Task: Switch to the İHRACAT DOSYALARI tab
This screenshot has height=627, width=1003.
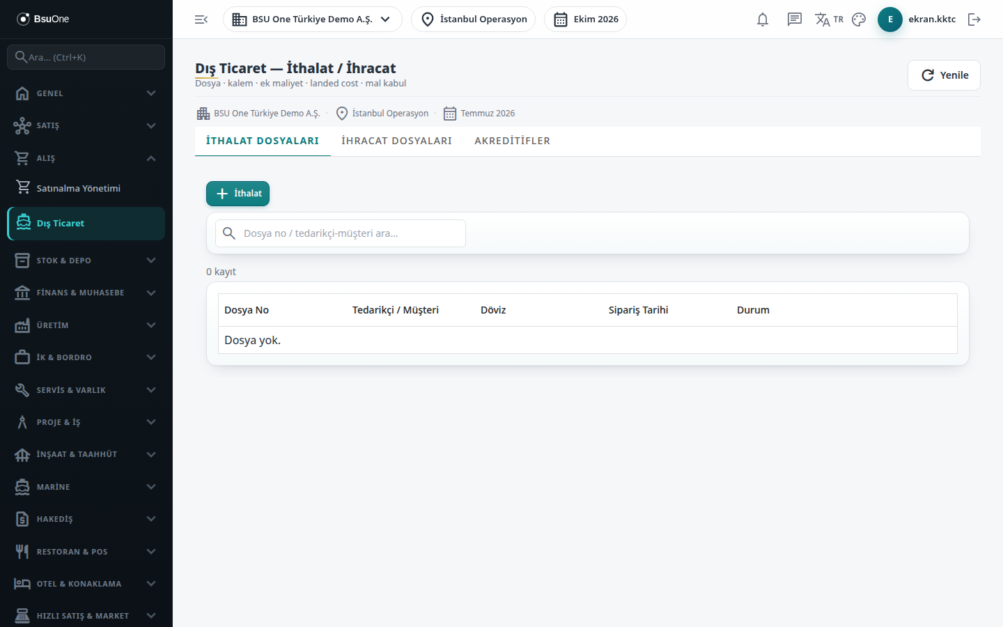Action: pyautogui.click(x=396, y=141)
